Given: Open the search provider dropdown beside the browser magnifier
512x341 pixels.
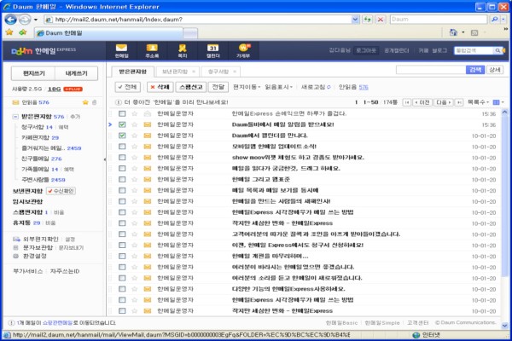Looking at the screenshot, I should click(503, 20).
